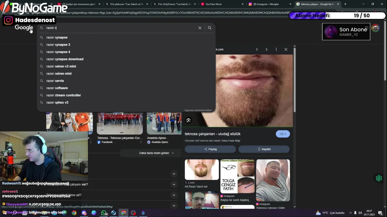Select suggestion "razer software"
Screen dimensions: 387x217
pos(126,88)
